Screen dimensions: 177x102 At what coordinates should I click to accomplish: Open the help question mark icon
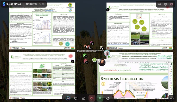[x=165, y=4]
